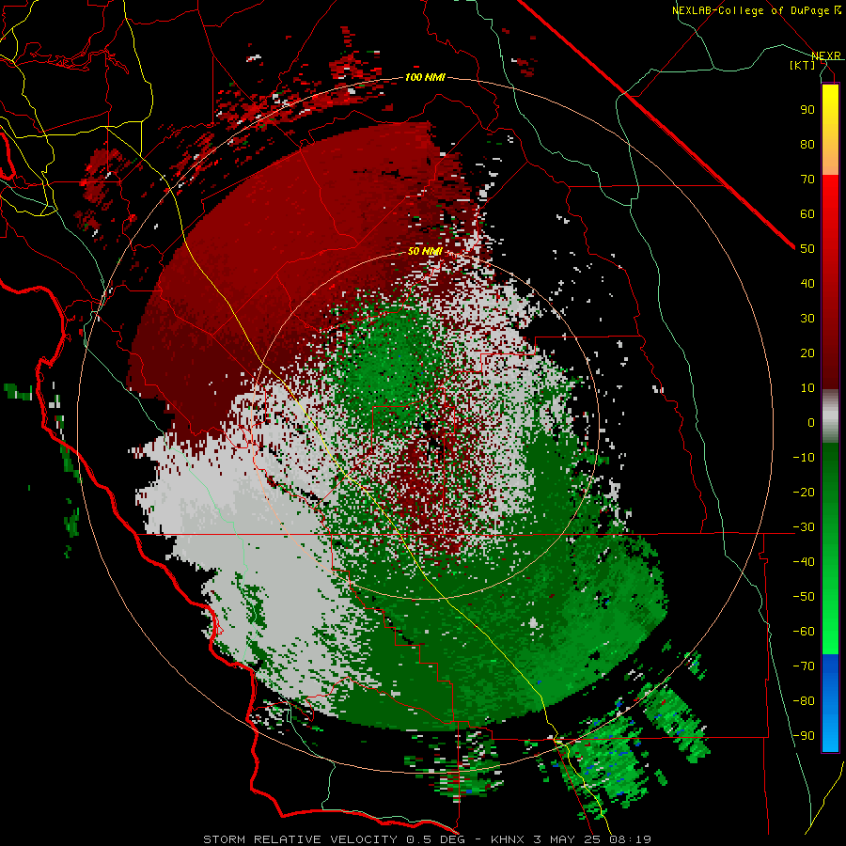Click the -60 value on velocity scale

(x=804, y=632)
